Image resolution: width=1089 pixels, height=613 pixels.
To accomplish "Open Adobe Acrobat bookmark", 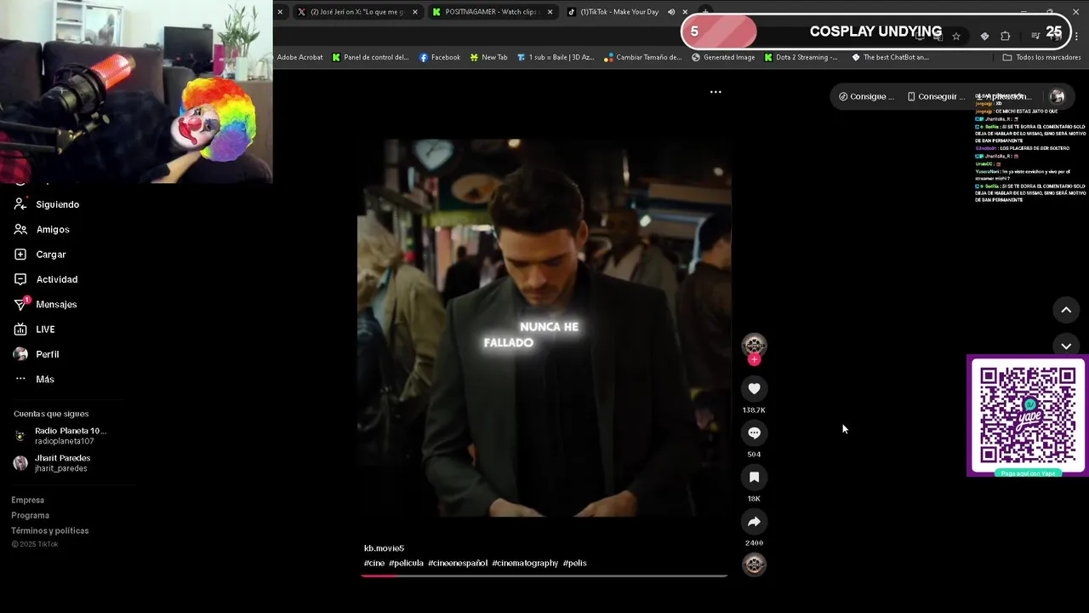I will tap(299, 57).
